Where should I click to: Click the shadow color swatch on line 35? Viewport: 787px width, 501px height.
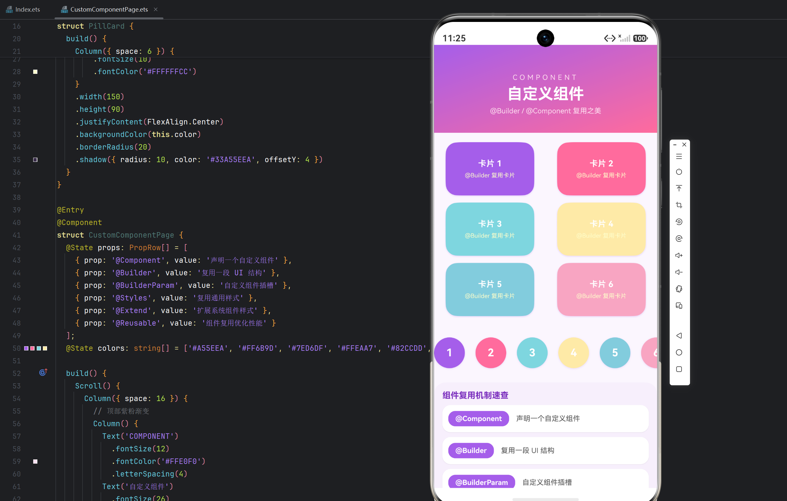pyautogui.click(x=35, y=160)
